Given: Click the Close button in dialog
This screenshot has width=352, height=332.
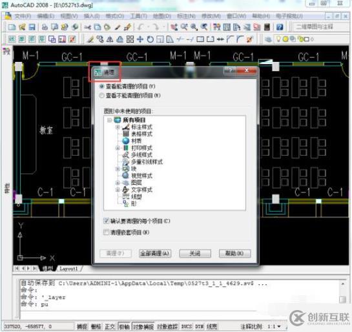Looking at the screenshot, I should pyautogui.click(x=195, y=254).
